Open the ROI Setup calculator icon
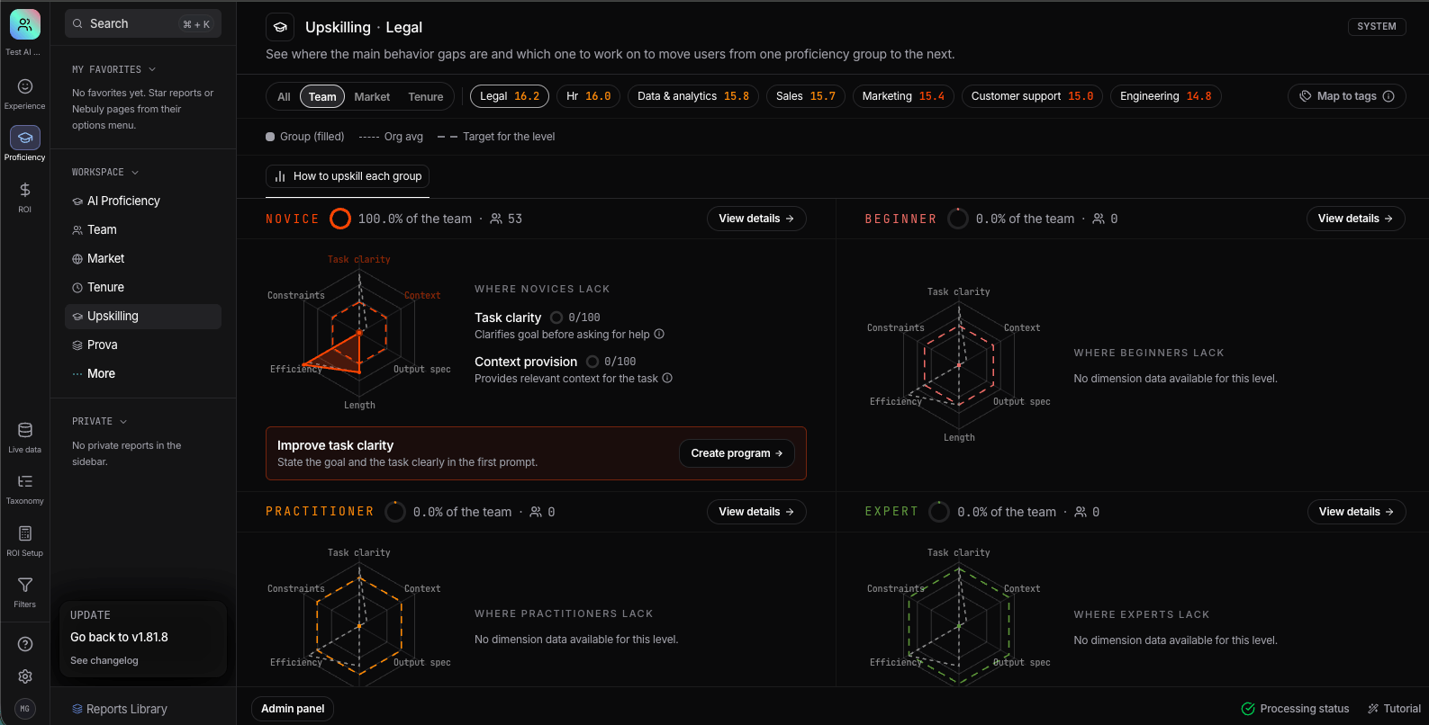 [25, 534]
